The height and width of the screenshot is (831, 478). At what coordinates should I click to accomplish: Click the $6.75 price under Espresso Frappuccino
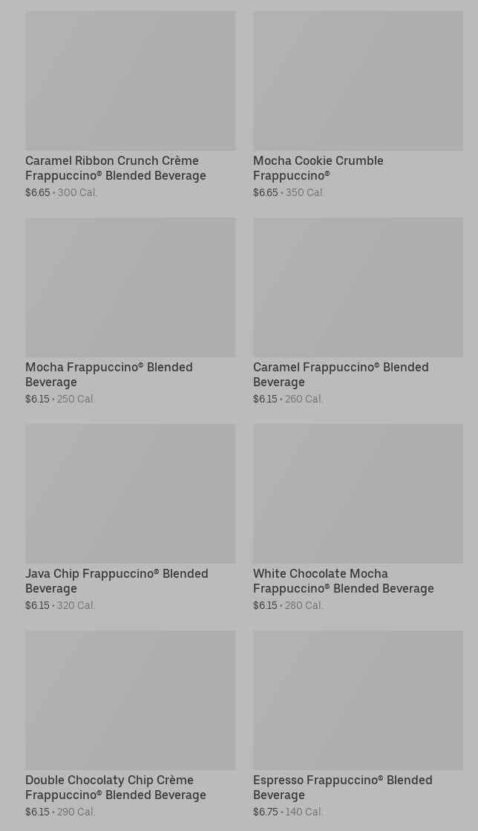[x=265, y=812]
